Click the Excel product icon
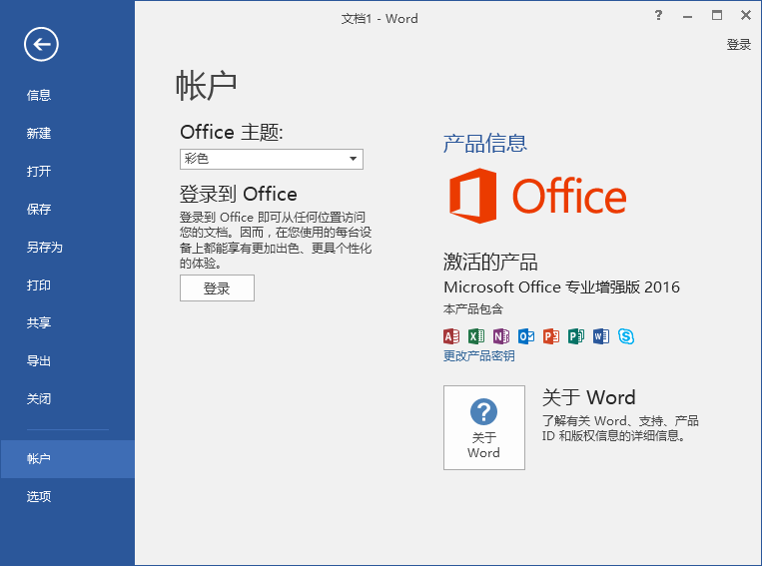 point(476,336)
